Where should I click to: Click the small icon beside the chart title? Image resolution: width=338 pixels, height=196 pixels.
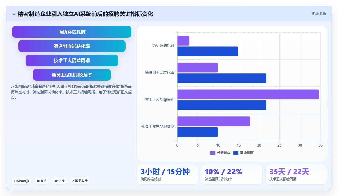point(13,14)
